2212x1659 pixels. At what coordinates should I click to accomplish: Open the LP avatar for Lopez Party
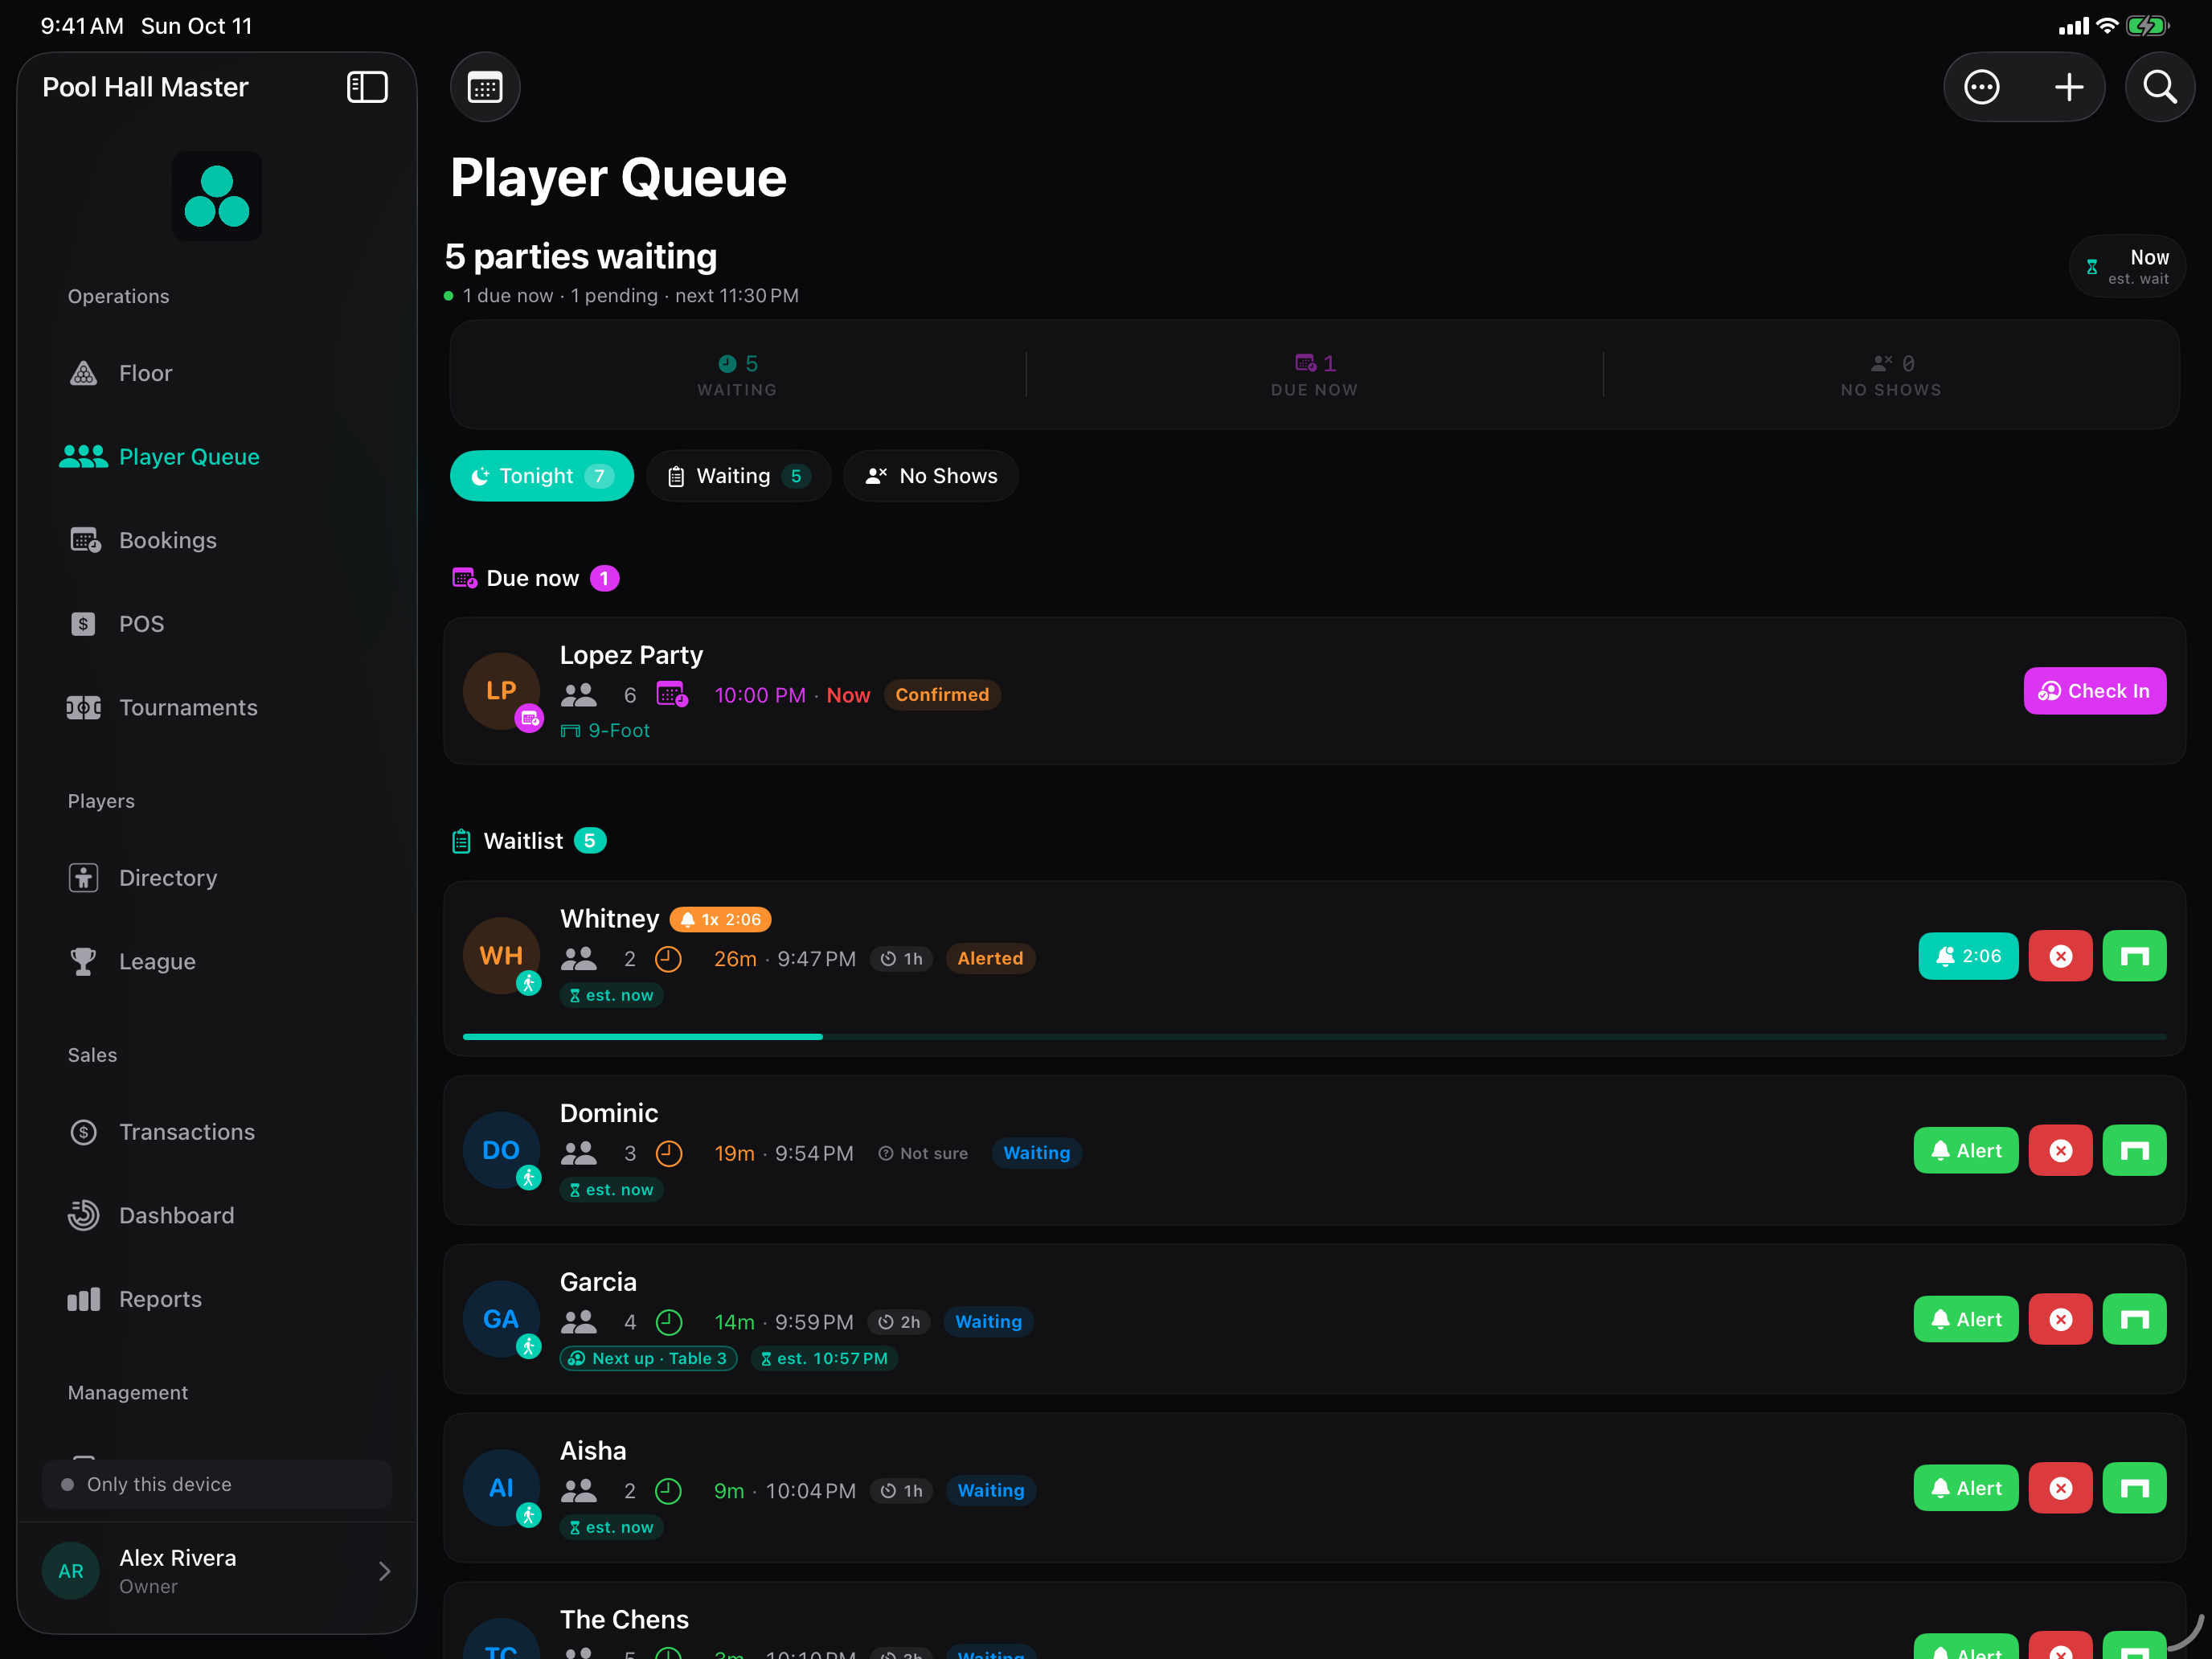click(501, 691)
